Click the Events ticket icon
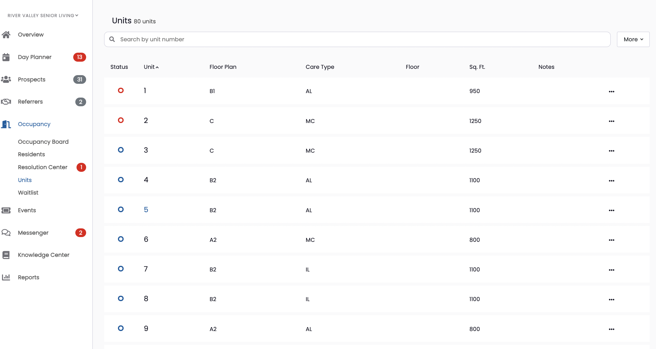This screenshot has height=349, width=656. click(x=6, y=210)
